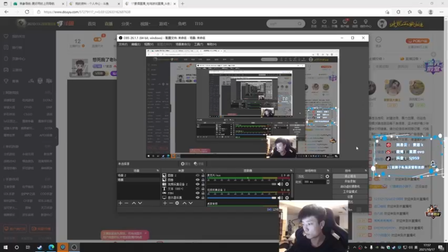Lock the 视频采集设备 2 source
This screenshot has width=448, height=252.
tap(203, 184)
